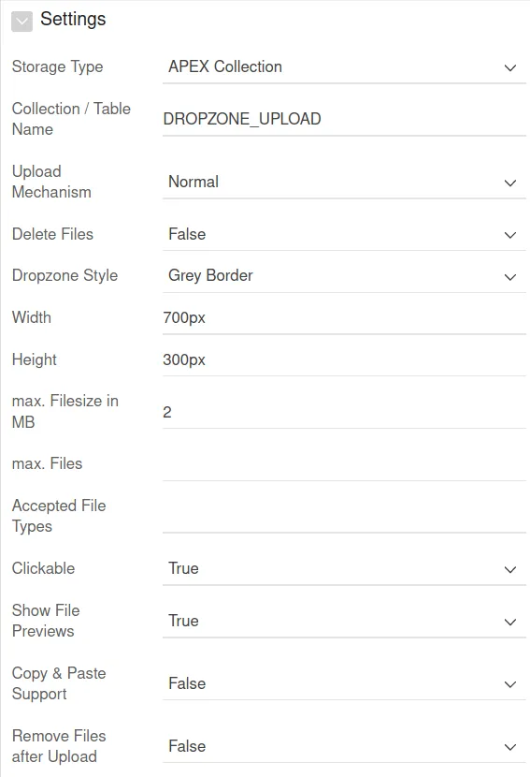Click the Accepted File Types label
The width and height of the screenshot is (530, 777).
(59, 516)
